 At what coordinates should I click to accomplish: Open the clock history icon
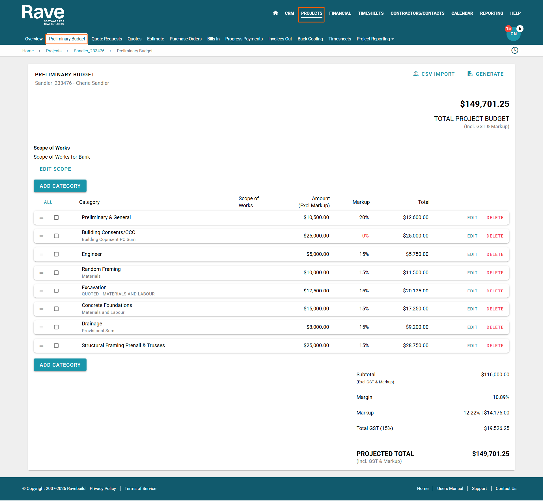point(515,51)
